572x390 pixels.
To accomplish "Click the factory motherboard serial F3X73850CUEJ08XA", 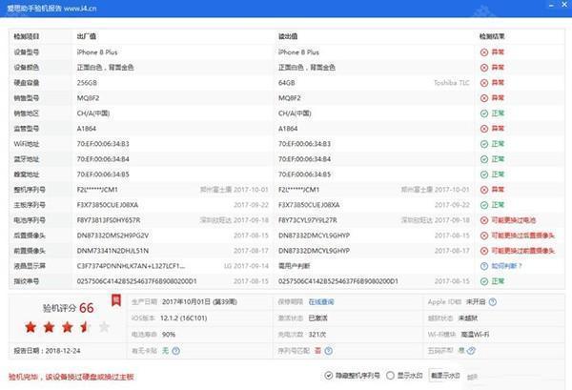I will [x=108, y=205].
